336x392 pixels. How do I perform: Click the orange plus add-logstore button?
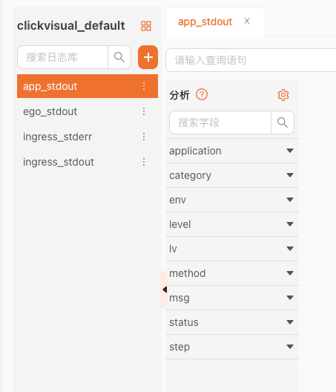pos(148,57)
